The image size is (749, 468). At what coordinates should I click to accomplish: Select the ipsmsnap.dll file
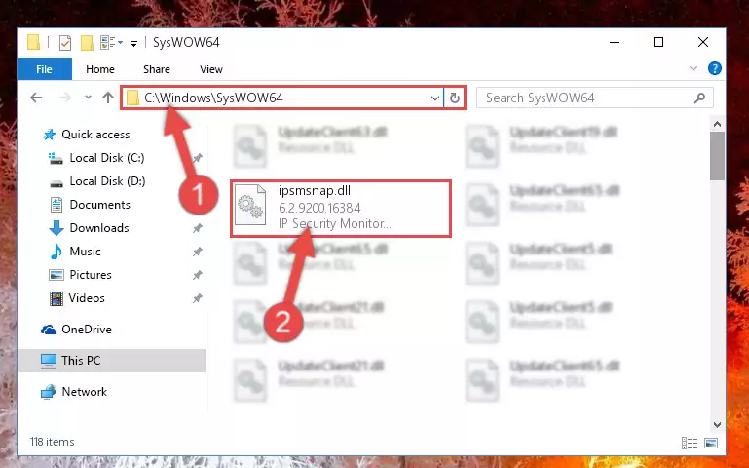pos(341,208)
